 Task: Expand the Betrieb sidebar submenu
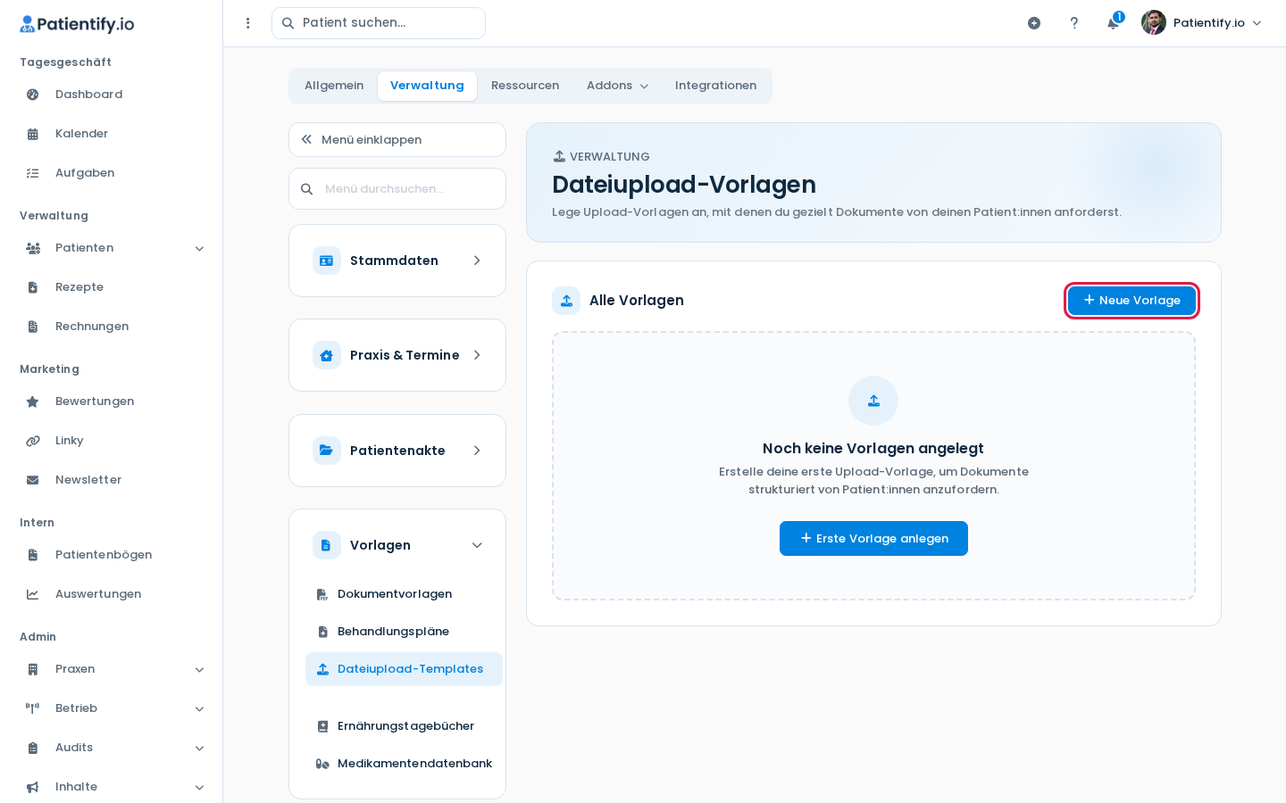pos(200,708)
